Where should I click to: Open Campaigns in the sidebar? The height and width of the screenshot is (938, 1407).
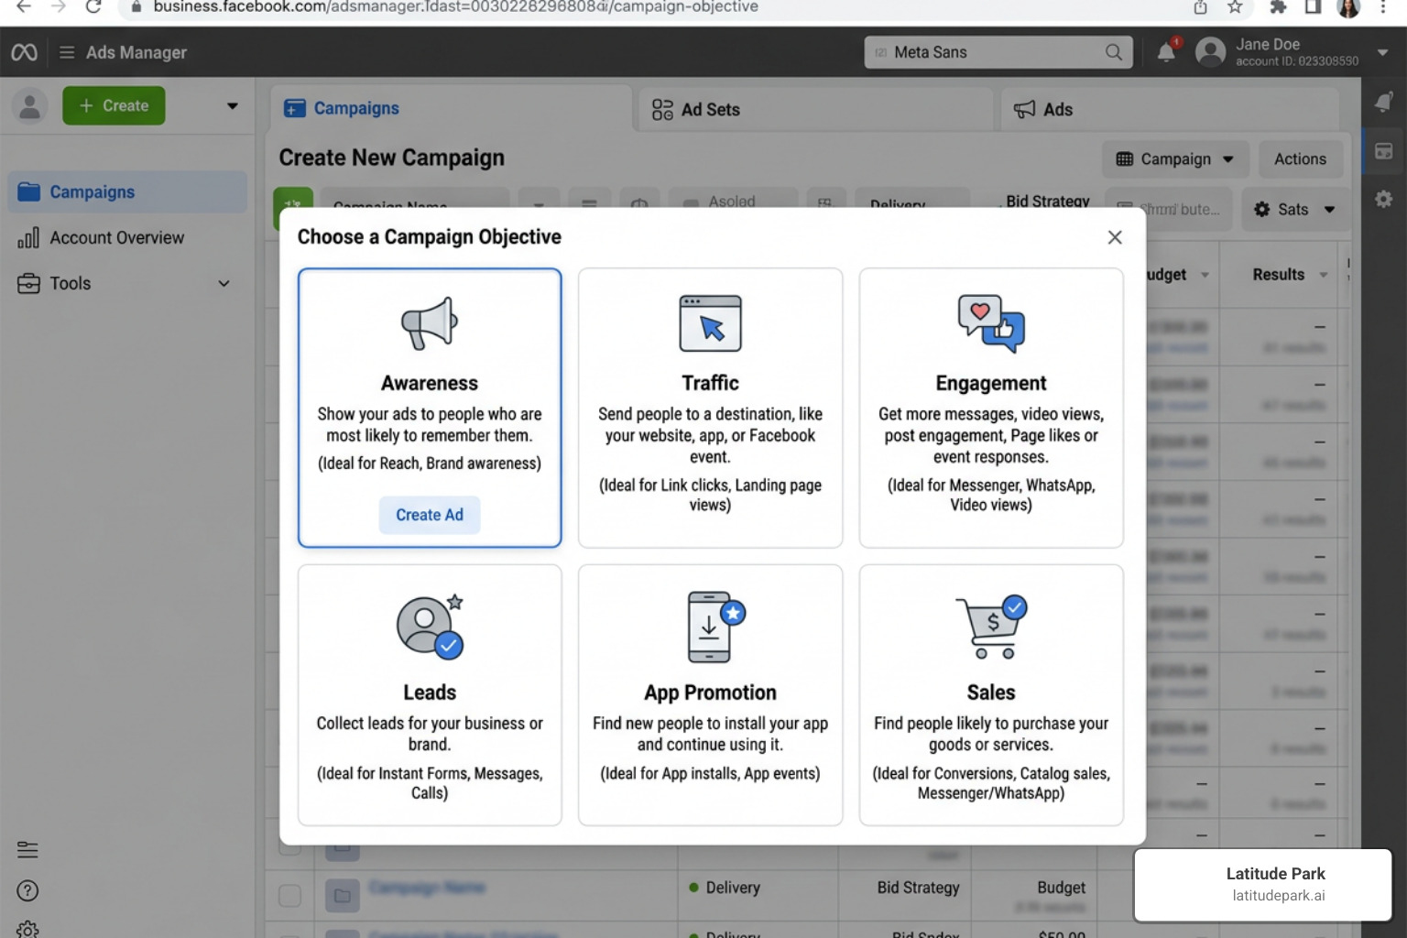click(127, 192)
